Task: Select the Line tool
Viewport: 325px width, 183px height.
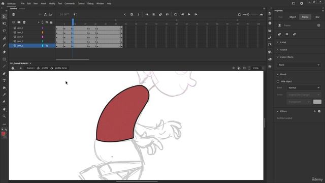Action: (4, 67)
